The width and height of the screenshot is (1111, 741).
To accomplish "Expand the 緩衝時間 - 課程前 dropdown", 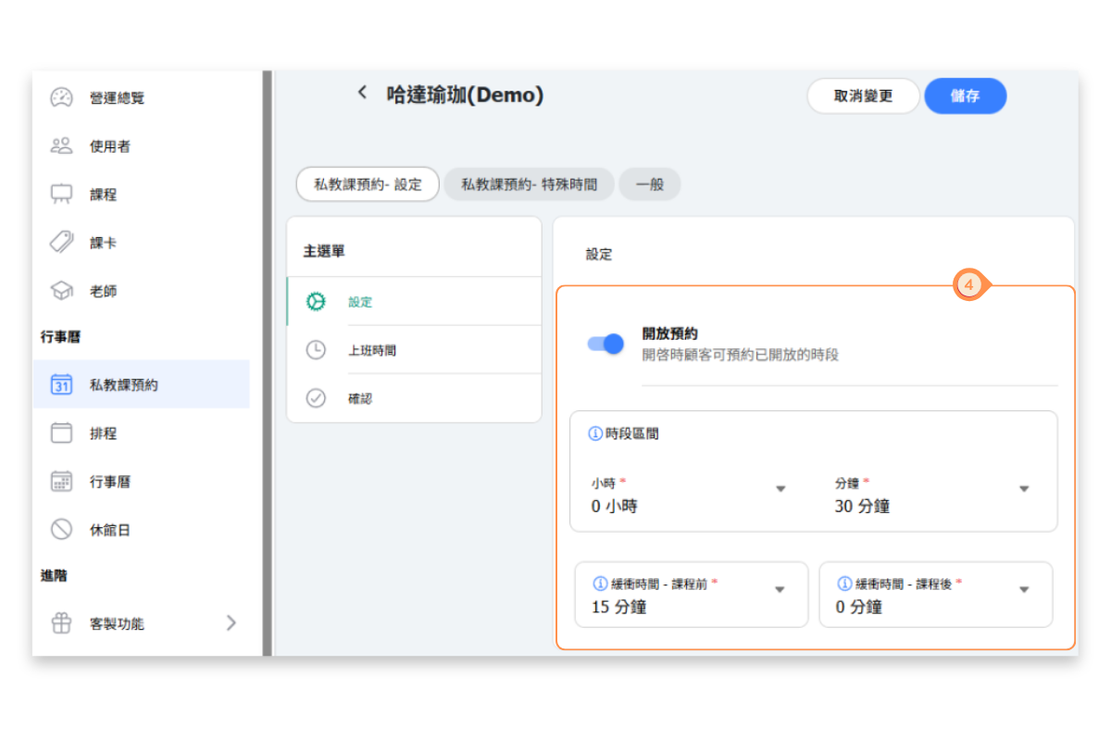I will pyautogui.click(x=780, y=590).
